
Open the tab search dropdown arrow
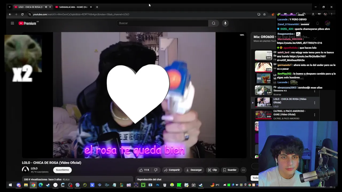point(10,7)
